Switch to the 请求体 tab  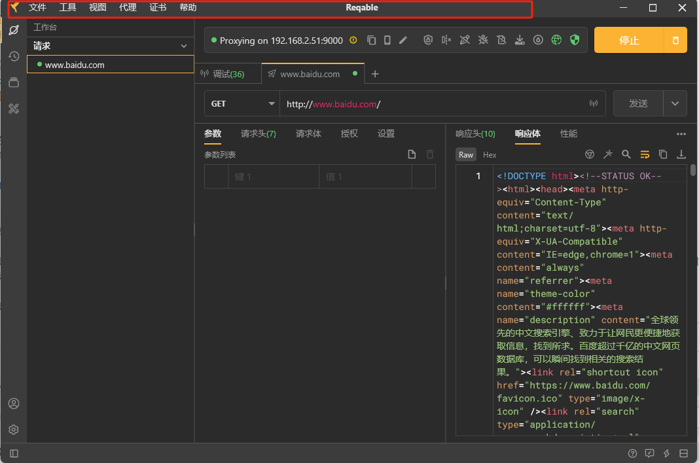308,133
